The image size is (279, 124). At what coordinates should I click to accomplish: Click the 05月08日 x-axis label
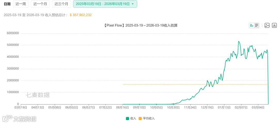click(x=55, y=108)
